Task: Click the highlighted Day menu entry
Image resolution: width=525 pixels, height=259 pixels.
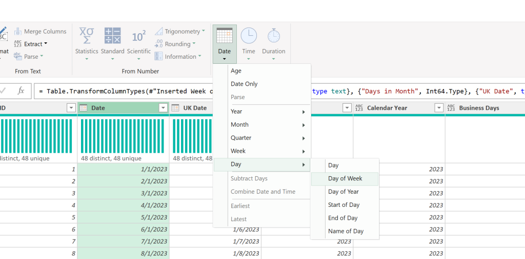Action: coord(262,164)
